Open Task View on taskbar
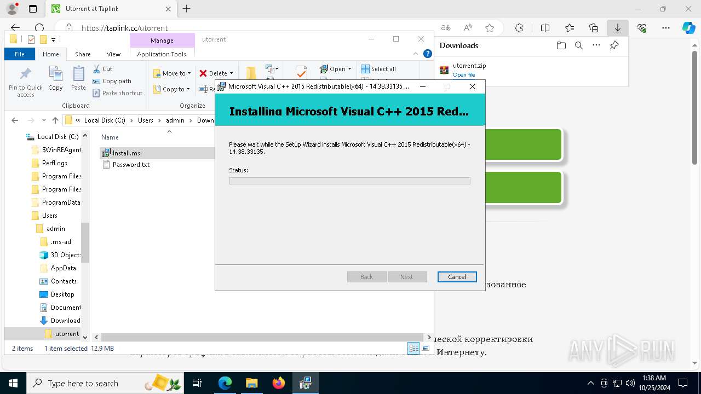The image size is (701, 394). pyautogui.click(x=198, y=383)
